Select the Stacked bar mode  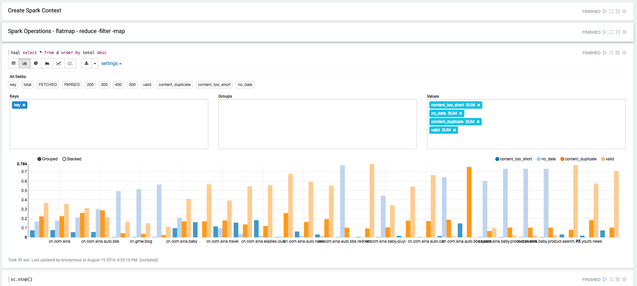72,159
